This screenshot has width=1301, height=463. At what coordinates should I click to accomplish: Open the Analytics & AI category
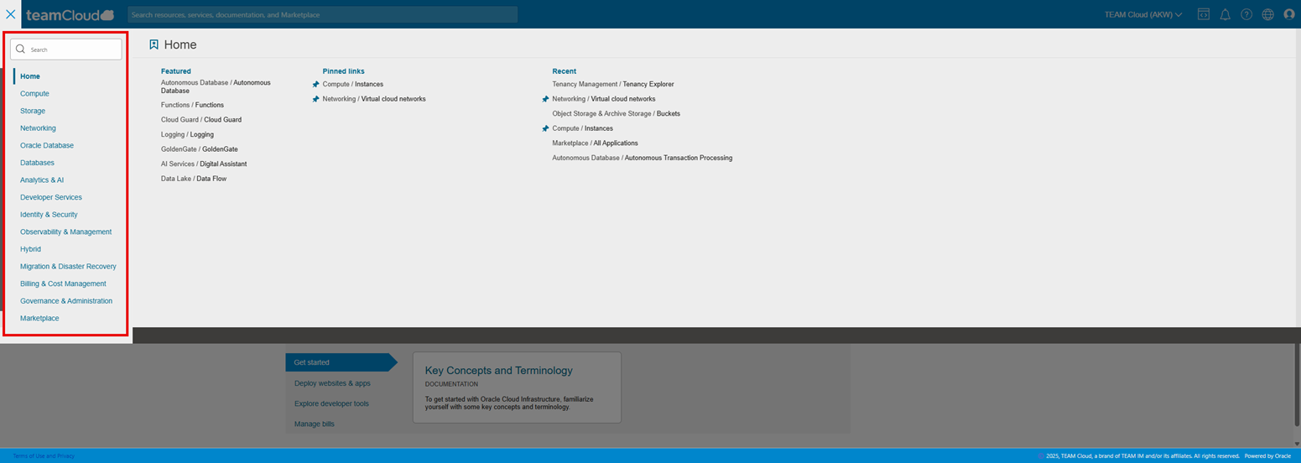click(42, 180)
